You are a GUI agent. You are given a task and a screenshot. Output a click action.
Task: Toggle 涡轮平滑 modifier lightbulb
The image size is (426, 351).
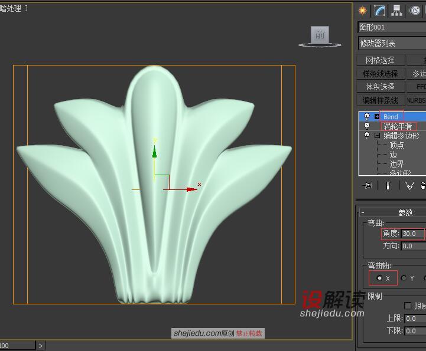[x=367, y=126]
